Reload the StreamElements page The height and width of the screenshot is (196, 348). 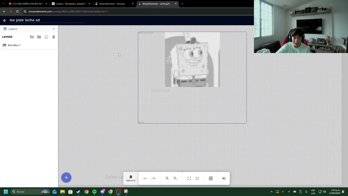(17, 11)
